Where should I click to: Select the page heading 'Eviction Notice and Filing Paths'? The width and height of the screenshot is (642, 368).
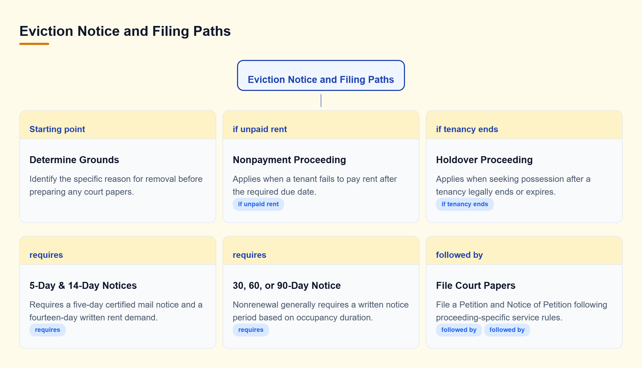pyautogui.click(x=125, y=31)
